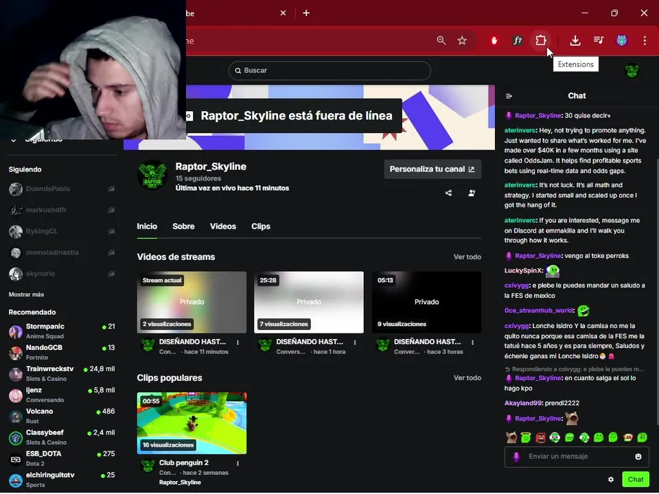Open options for first DISEÑANDO video
The image size is (659, 494).
click(x=238, y=342)
